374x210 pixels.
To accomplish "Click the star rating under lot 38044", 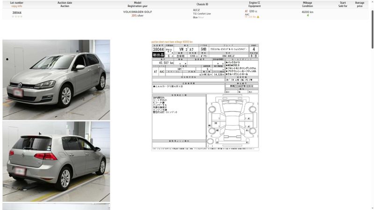I will [17, 17].
